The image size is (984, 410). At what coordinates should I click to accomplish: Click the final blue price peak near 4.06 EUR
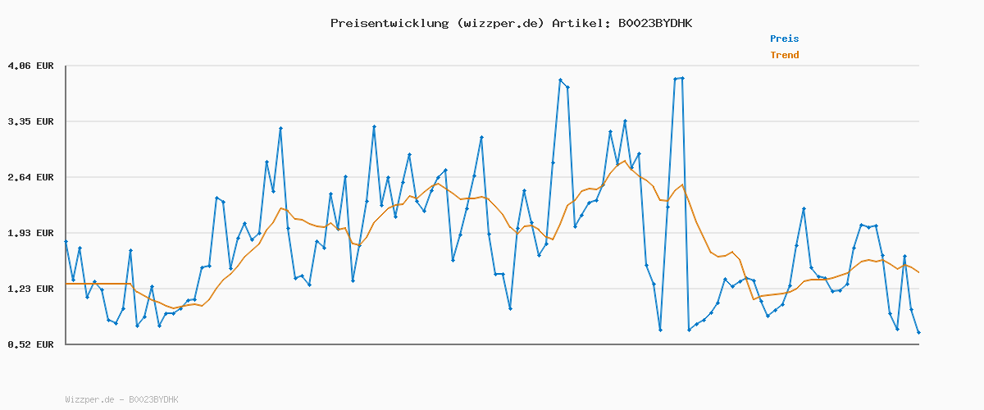point(682,78)
